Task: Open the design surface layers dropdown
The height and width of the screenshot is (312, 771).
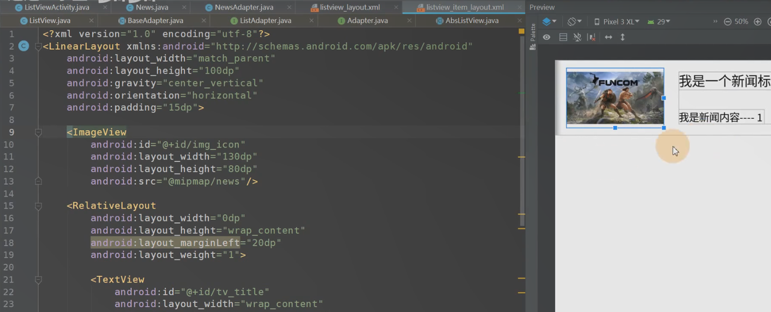Action: tap(549, 22)
